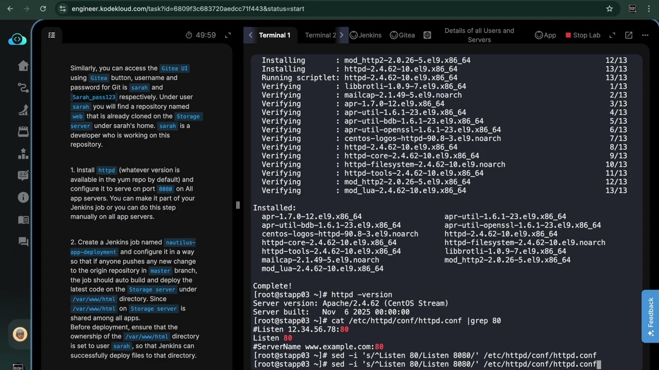Select the "Sarah_pass123" password chip
The width and height of the screenshot is (659, 370).
click(94, 97)
